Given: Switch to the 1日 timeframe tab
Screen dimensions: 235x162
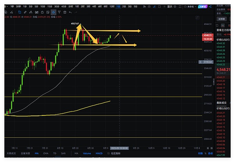Looking at the screenshot, I should (x=119, y=7).
